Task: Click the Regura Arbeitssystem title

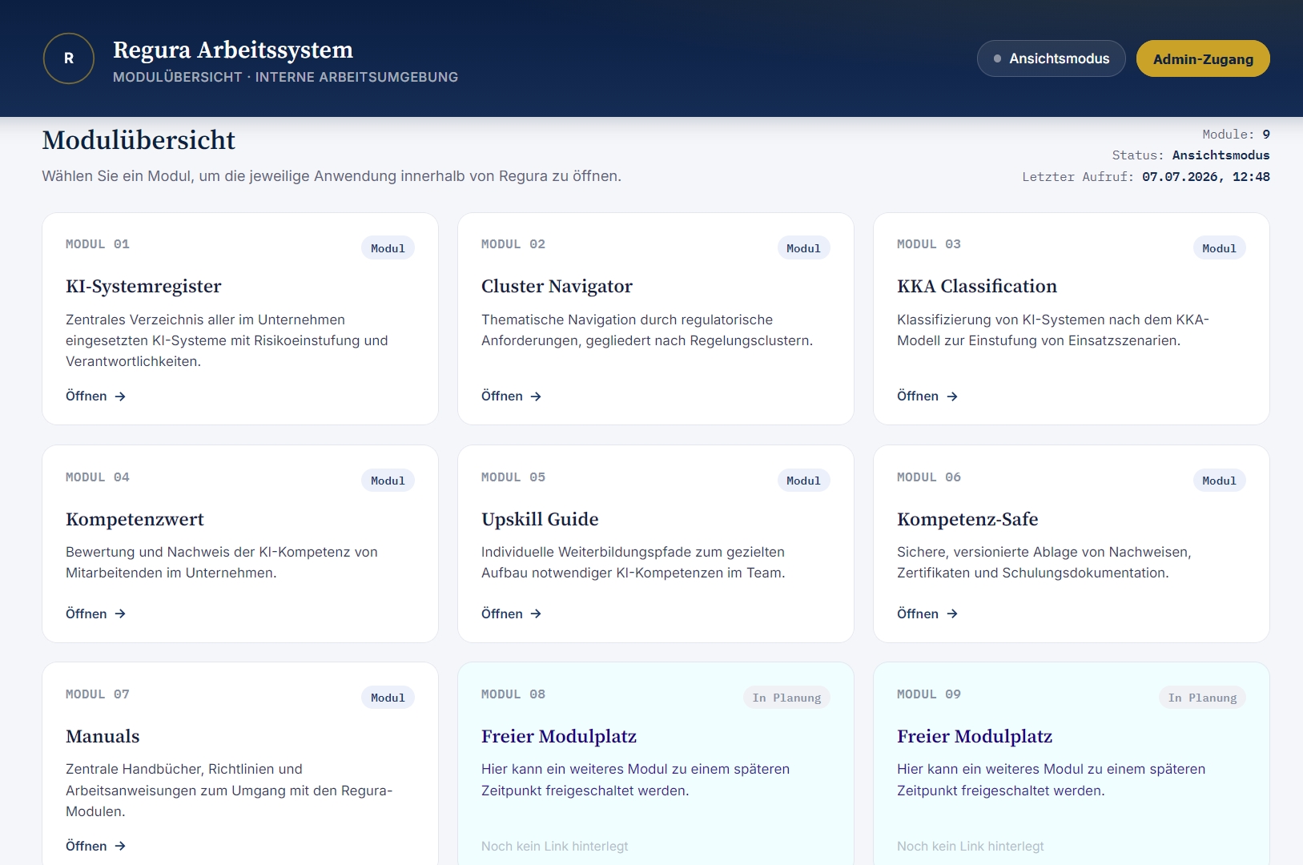Action: (x=233, y=50)
